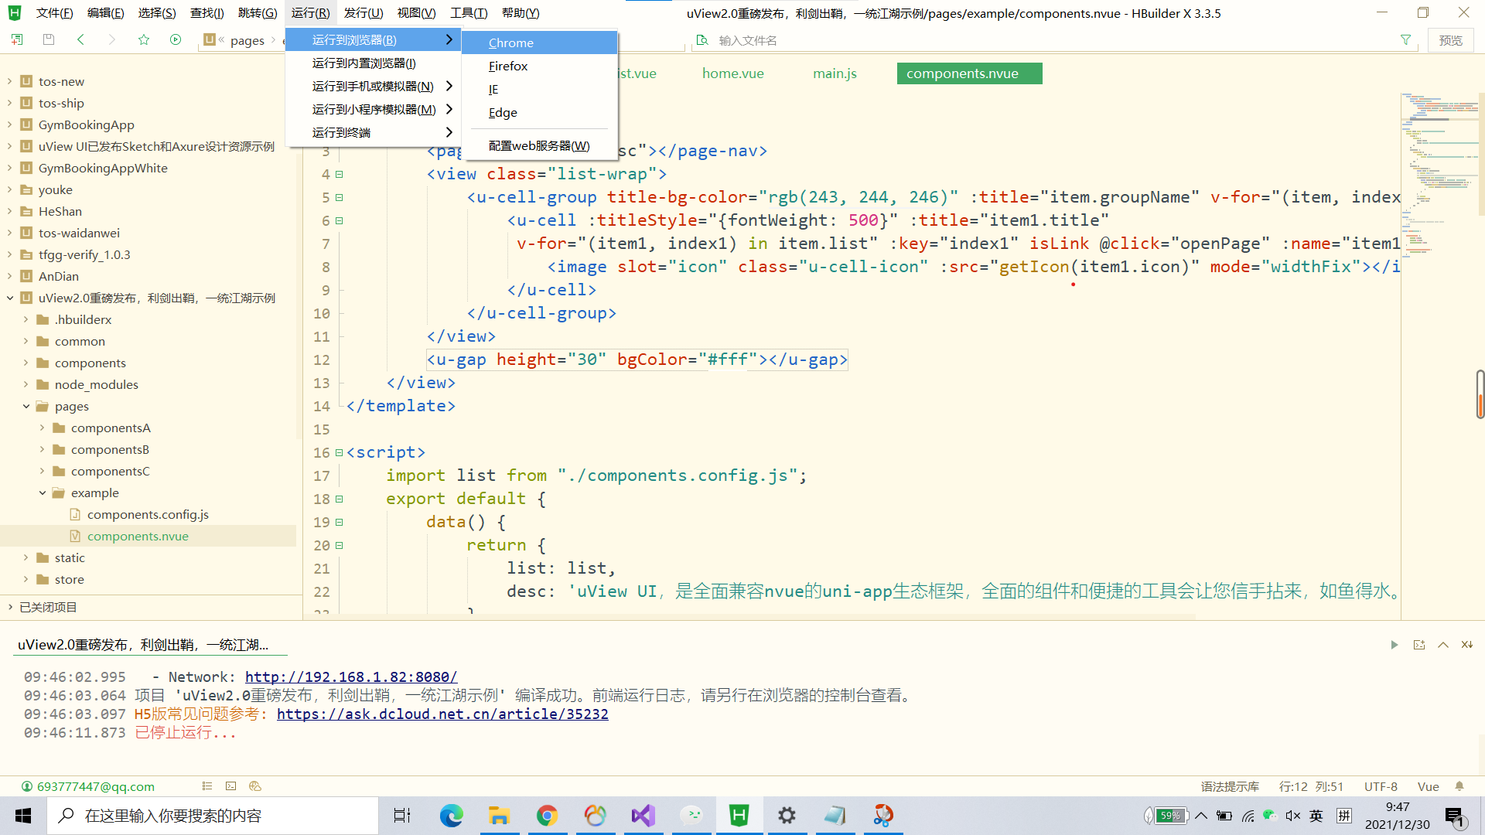Open new terminal from console panel

click(1418, 645)
